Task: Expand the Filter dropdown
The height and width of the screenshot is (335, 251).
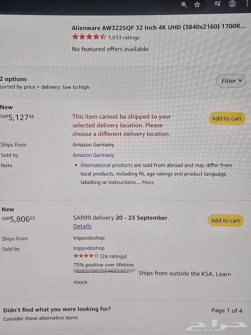Action: [231, 81]
